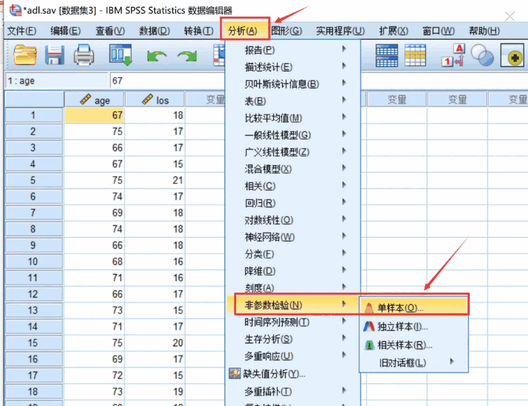Viewport: 528px width, 406px height.
Task: Click the open data file folder icon
Action: coord(25,54)
